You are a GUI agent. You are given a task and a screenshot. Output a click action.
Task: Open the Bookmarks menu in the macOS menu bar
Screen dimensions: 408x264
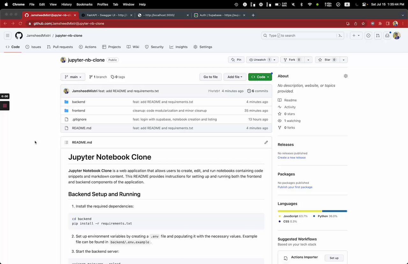coord(84,4)
